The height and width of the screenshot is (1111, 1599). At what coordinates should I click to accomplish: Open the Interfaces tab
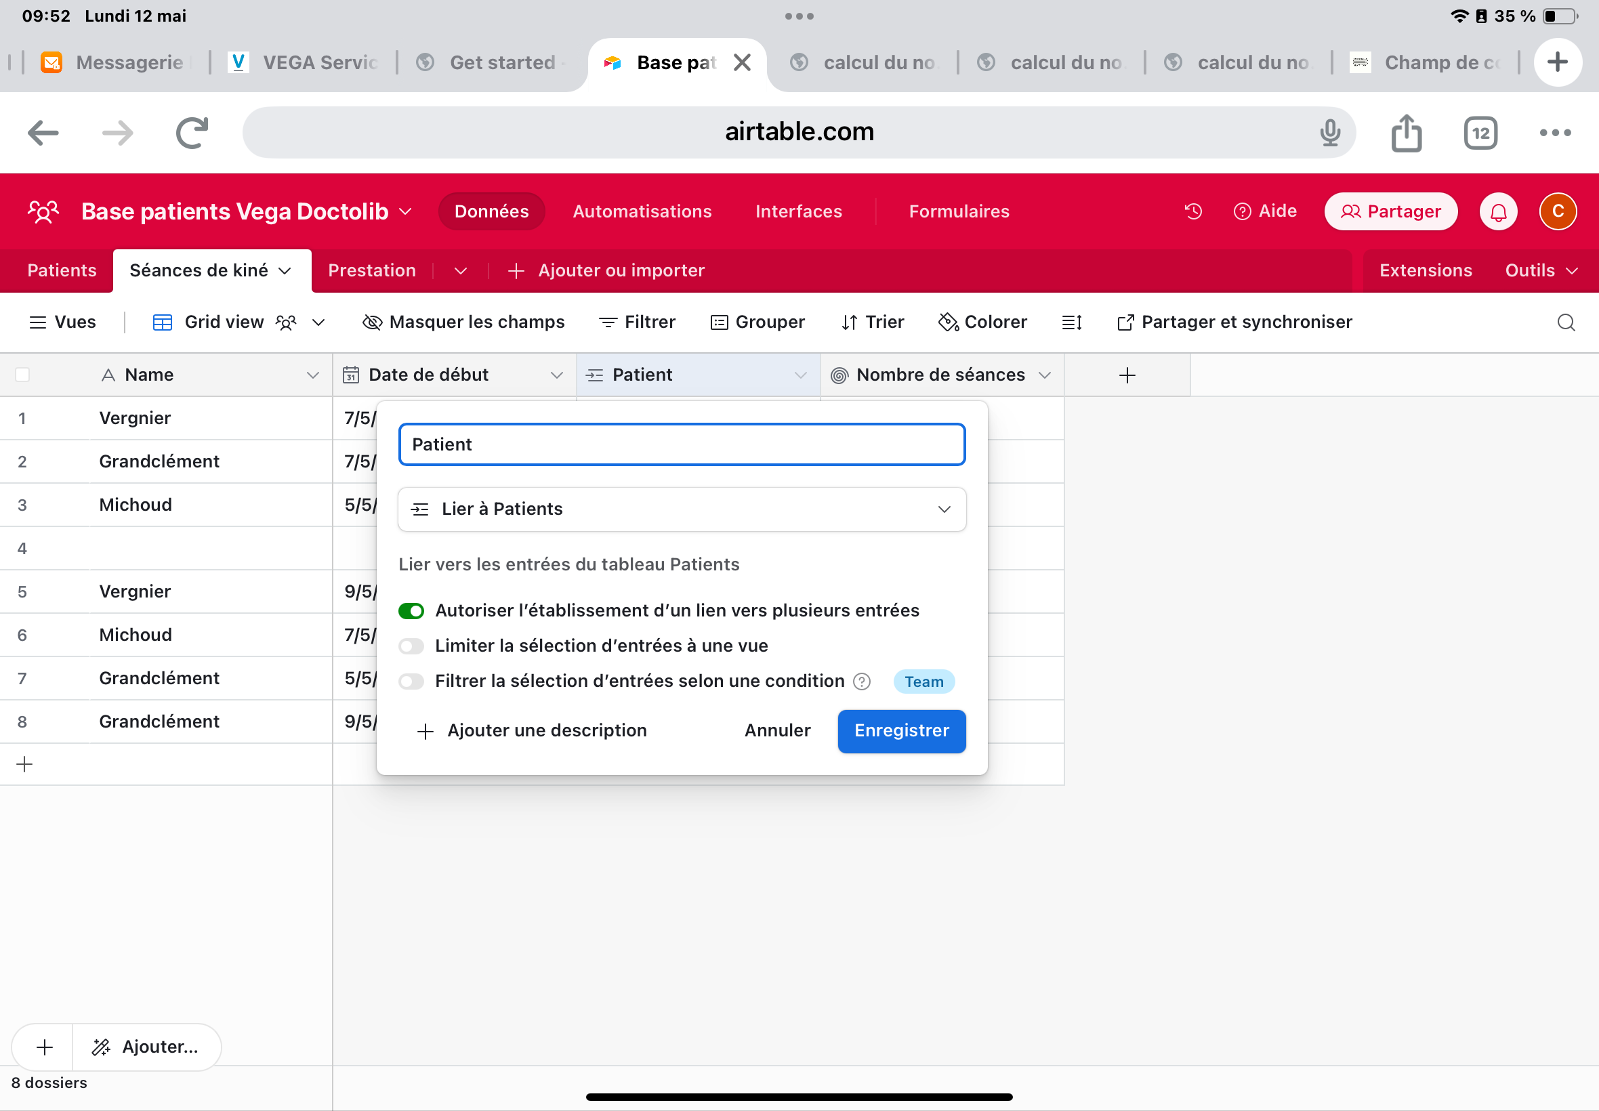[798, 211]
